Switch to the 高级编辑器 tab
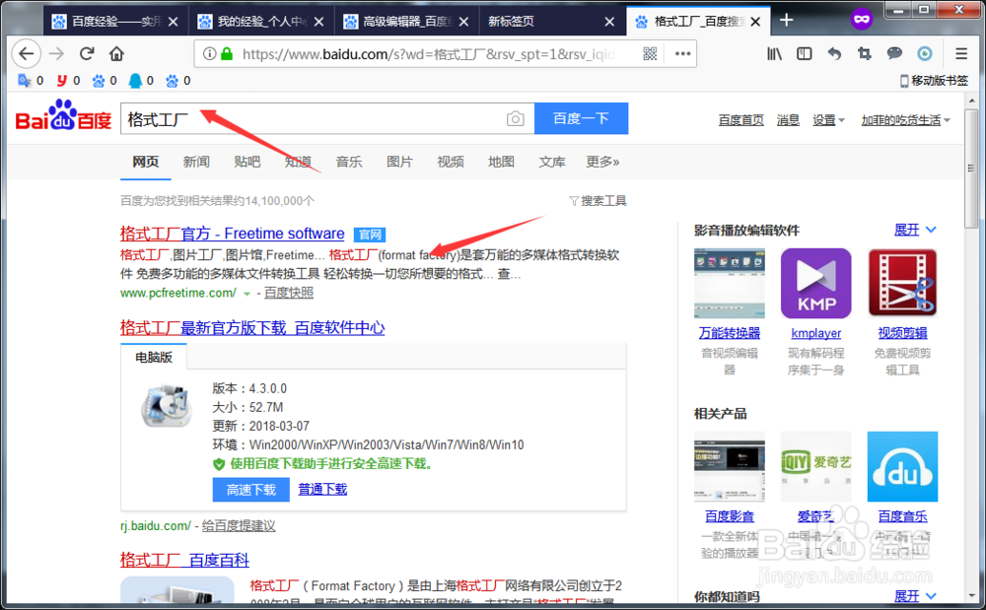Screen dimensions: 986x610 pos(405,22)
